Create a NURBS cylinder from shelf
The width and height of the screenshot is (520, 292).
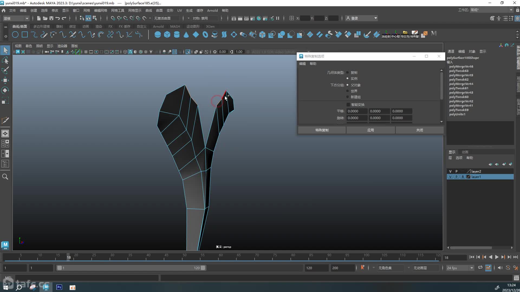(x=177, y=35)
